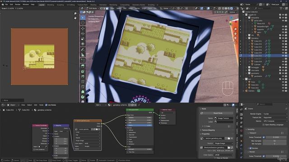Open the Window menu
Image resolution: width=289 pixels, height=162 pixels.
pos(26,4)
